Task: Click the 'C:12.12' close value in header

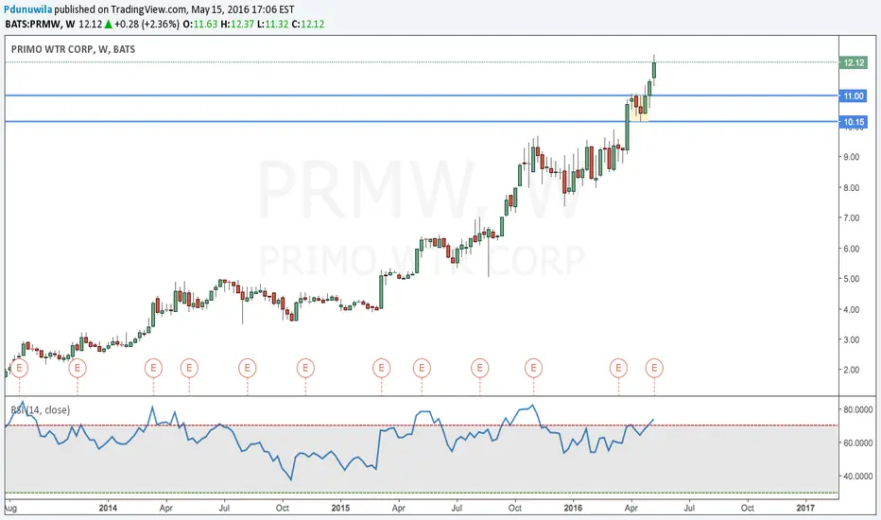Action: (x=308, y=25)
